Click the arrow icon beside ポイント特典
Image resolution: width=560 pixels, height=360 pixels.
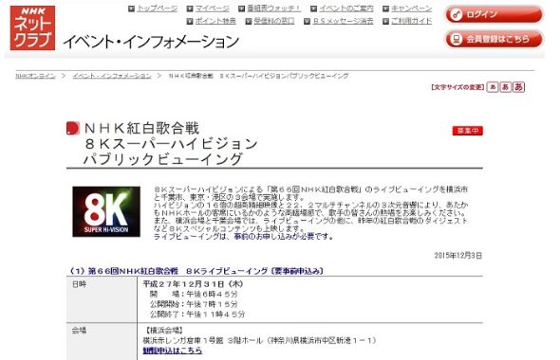tap(190, 22)
